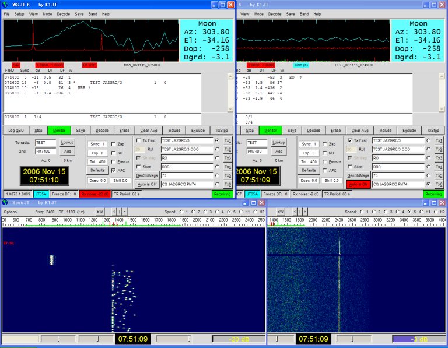Click the -3 dB level slider in right SpecJT

(419, 339)
